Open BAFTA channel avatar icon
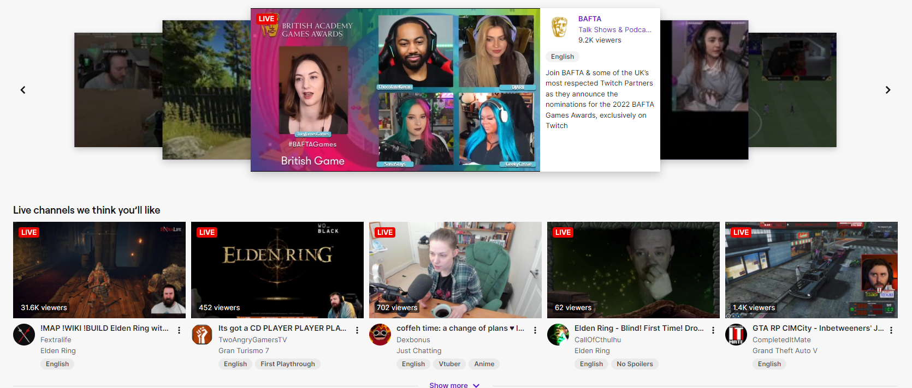This screenshot has height=388, width=912. click(x=559, y=26)
